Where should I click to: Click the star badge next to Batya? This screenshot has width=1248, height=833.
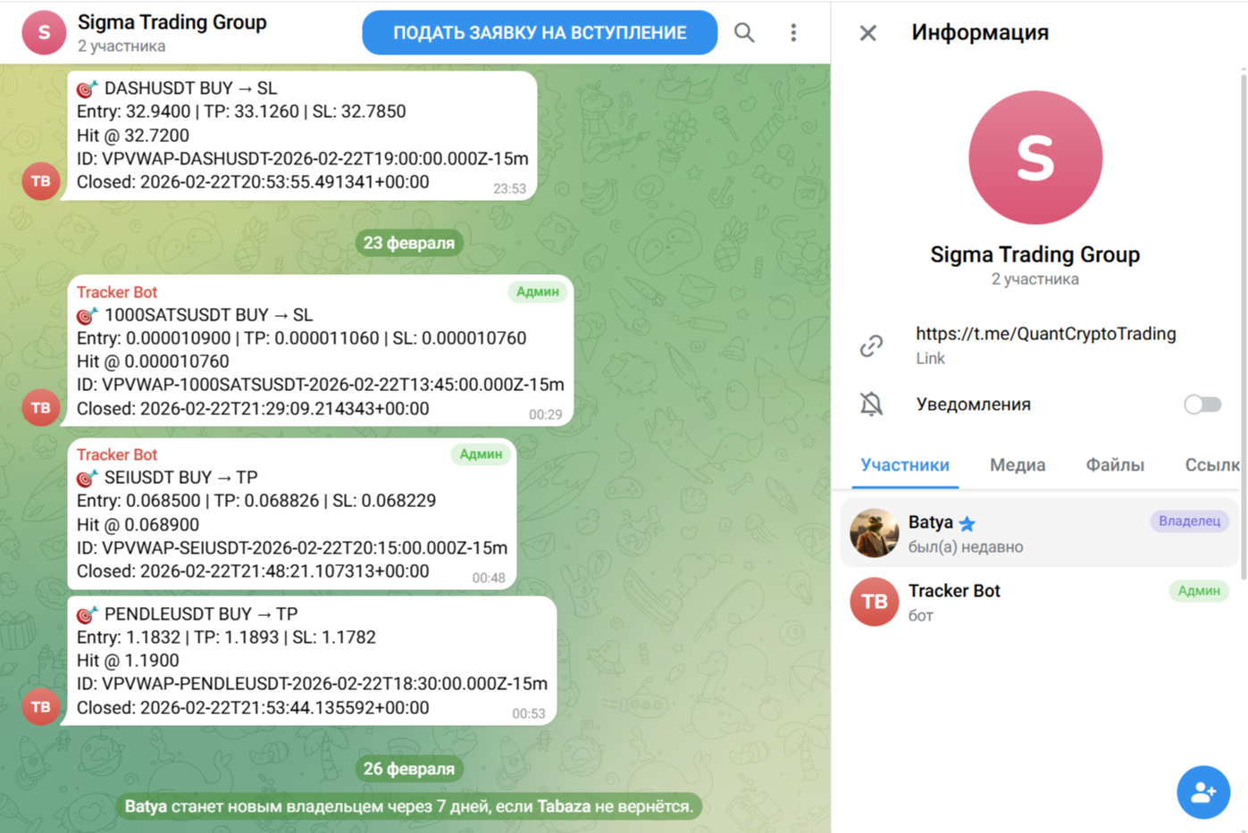[x=967, y=524]
